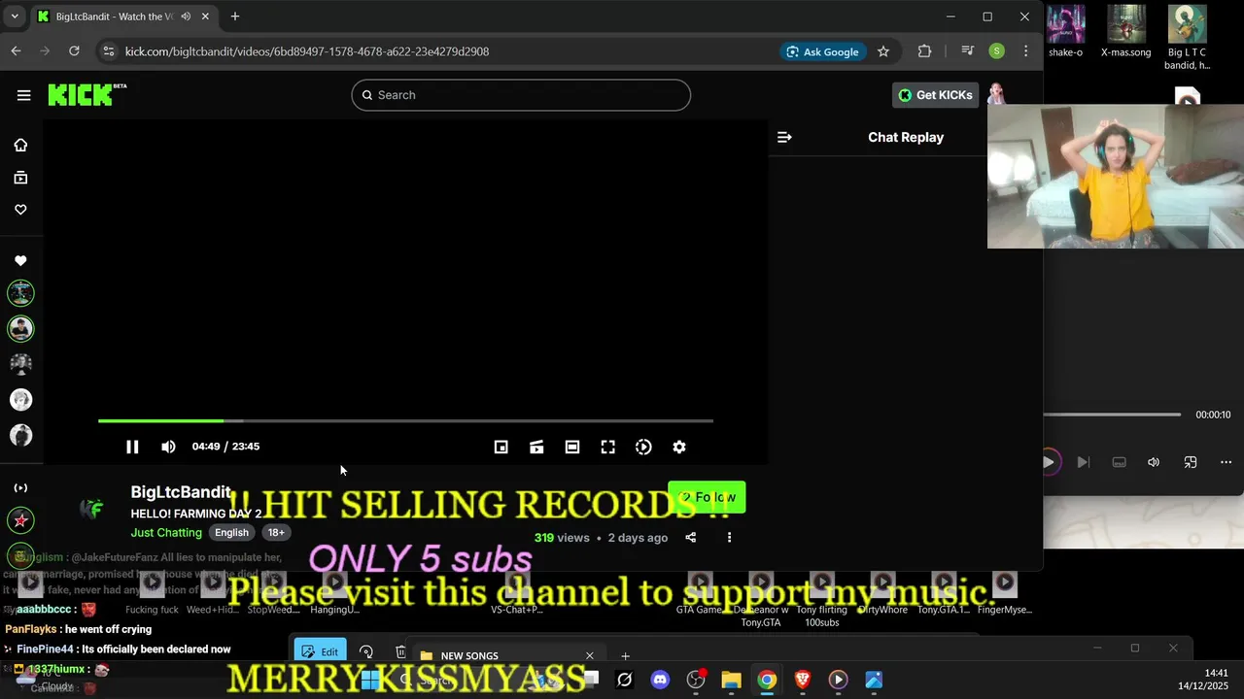The height and width of the screenshot is (699, 1244).
Task: Collapse the Chat Replay panel
Action: click(x=784, y=137)
